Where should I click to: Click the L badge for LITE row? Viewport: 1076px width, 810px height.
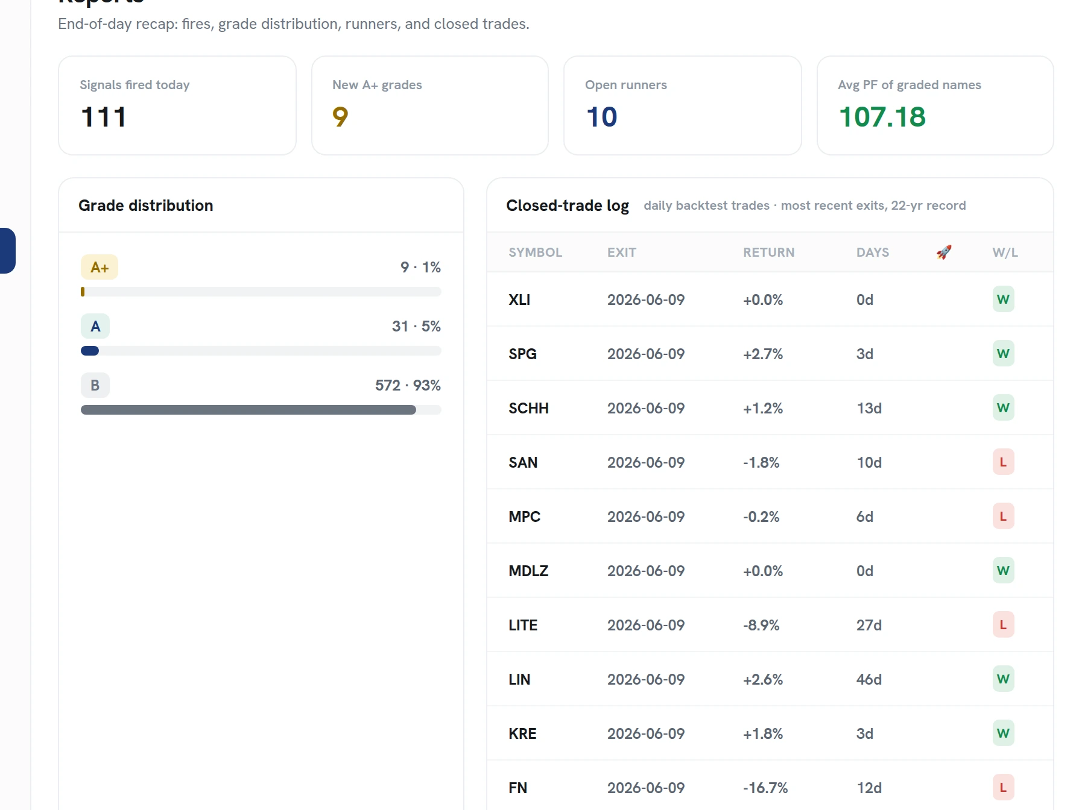(x=1003, y=625)
